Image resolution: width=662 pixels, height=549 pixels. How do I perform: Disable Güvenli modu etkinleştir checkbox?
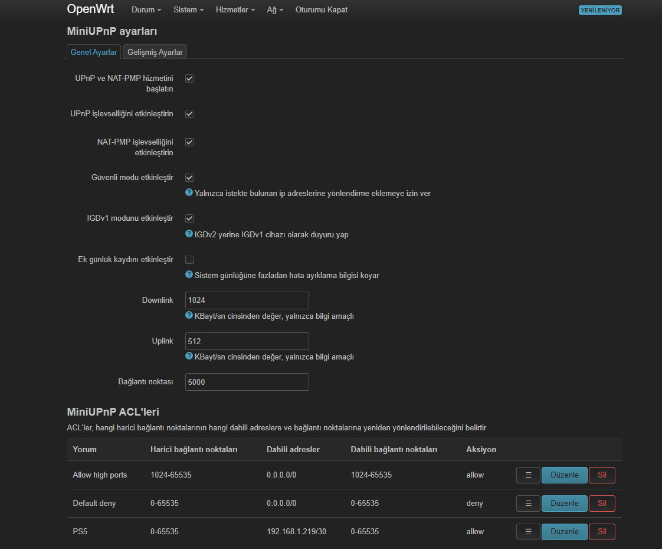pyautogui.click(x=189, y=178)
